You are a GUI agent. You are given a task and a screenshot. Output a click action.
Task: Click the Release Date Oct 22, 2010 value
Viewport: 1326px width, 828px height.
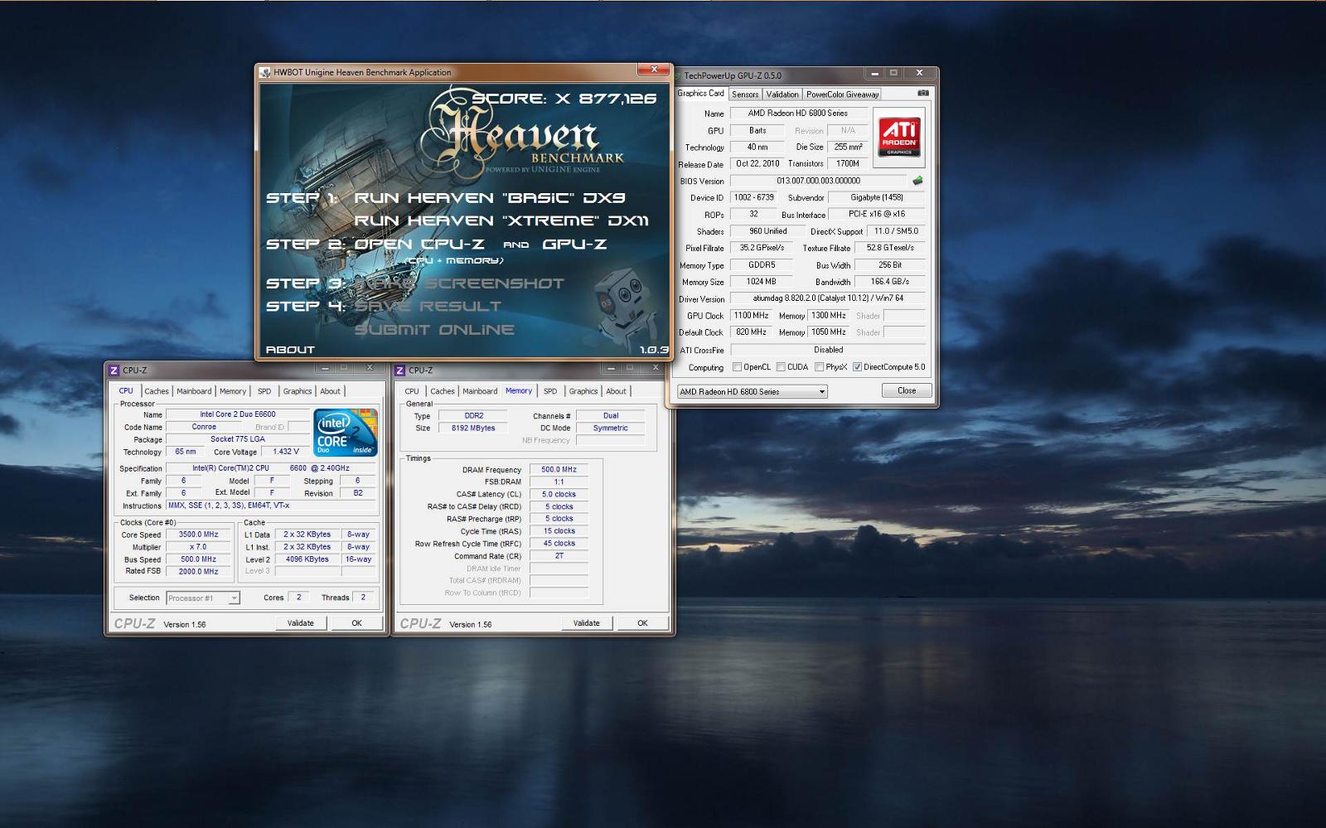[x=757, y=164]
